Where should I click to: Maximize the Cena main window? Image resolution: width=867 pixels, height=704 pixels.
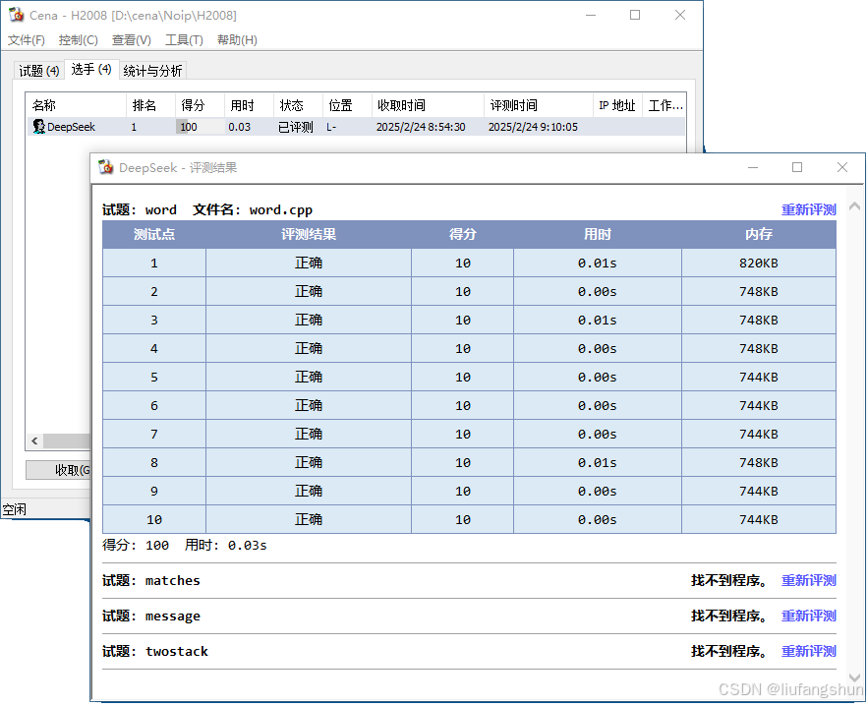tap(635, 15)
